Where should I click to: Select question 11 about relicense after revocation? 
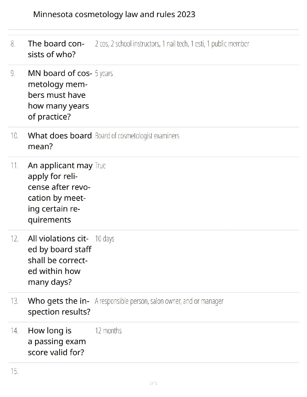(60, 192)
